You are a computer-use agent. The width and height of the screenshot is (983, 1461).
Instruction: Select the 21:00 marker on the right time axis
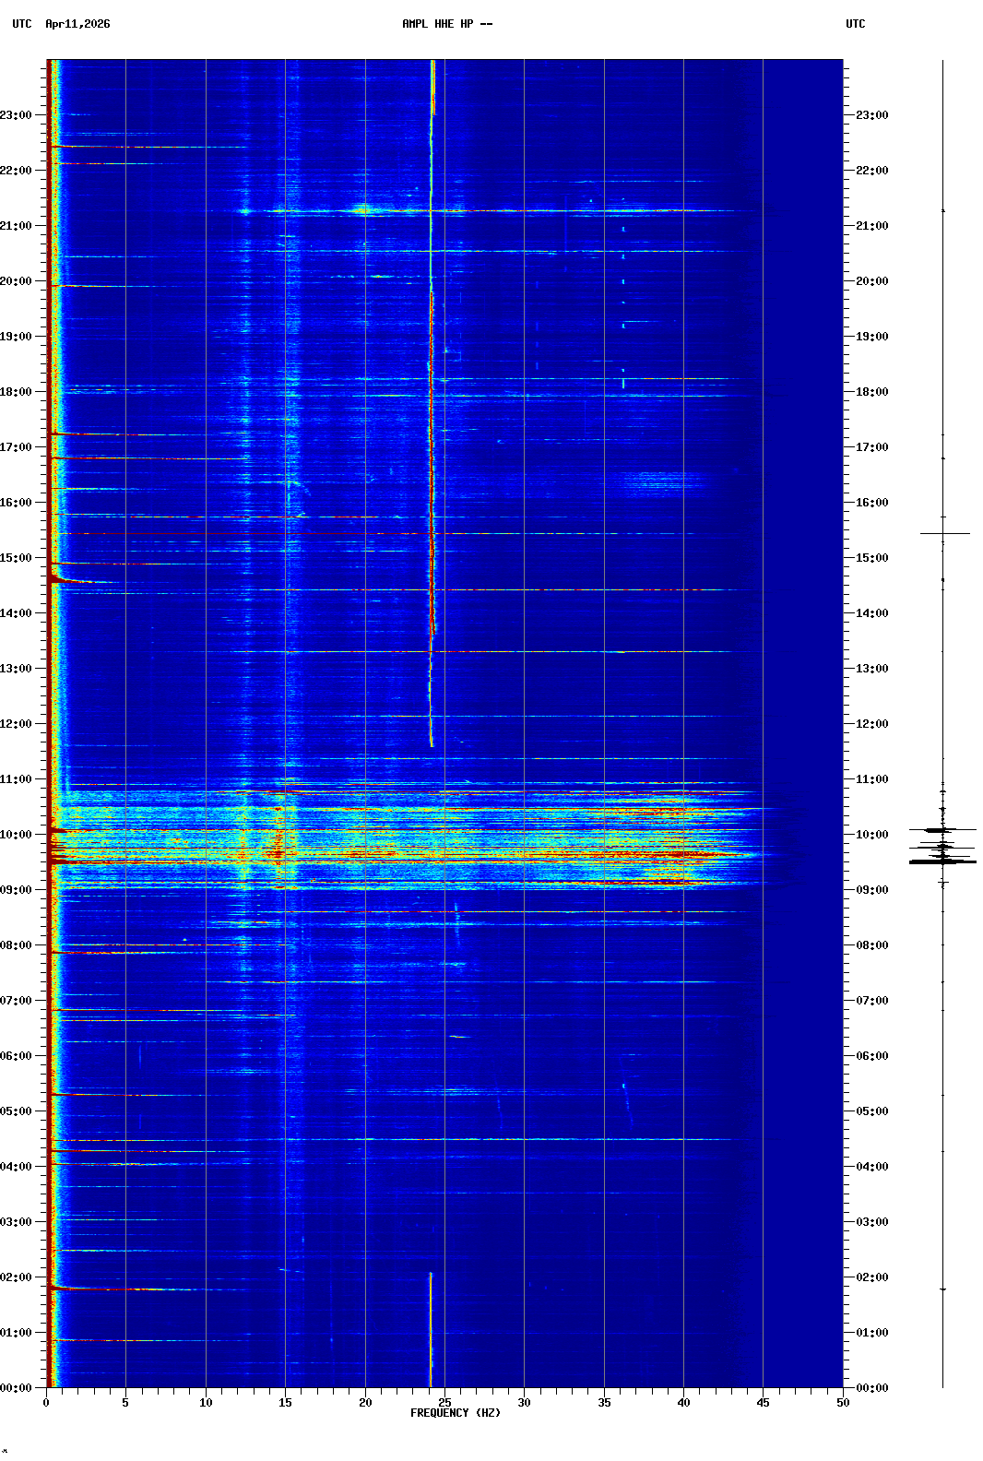pyautogui.click(x=871, y=226)
